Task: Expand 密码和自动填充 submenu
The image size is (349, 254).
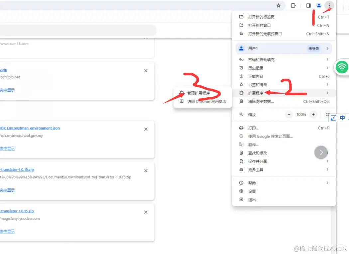Action: 284,60
